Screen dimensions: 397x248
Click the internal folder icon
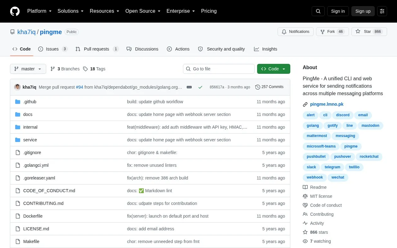18,127
